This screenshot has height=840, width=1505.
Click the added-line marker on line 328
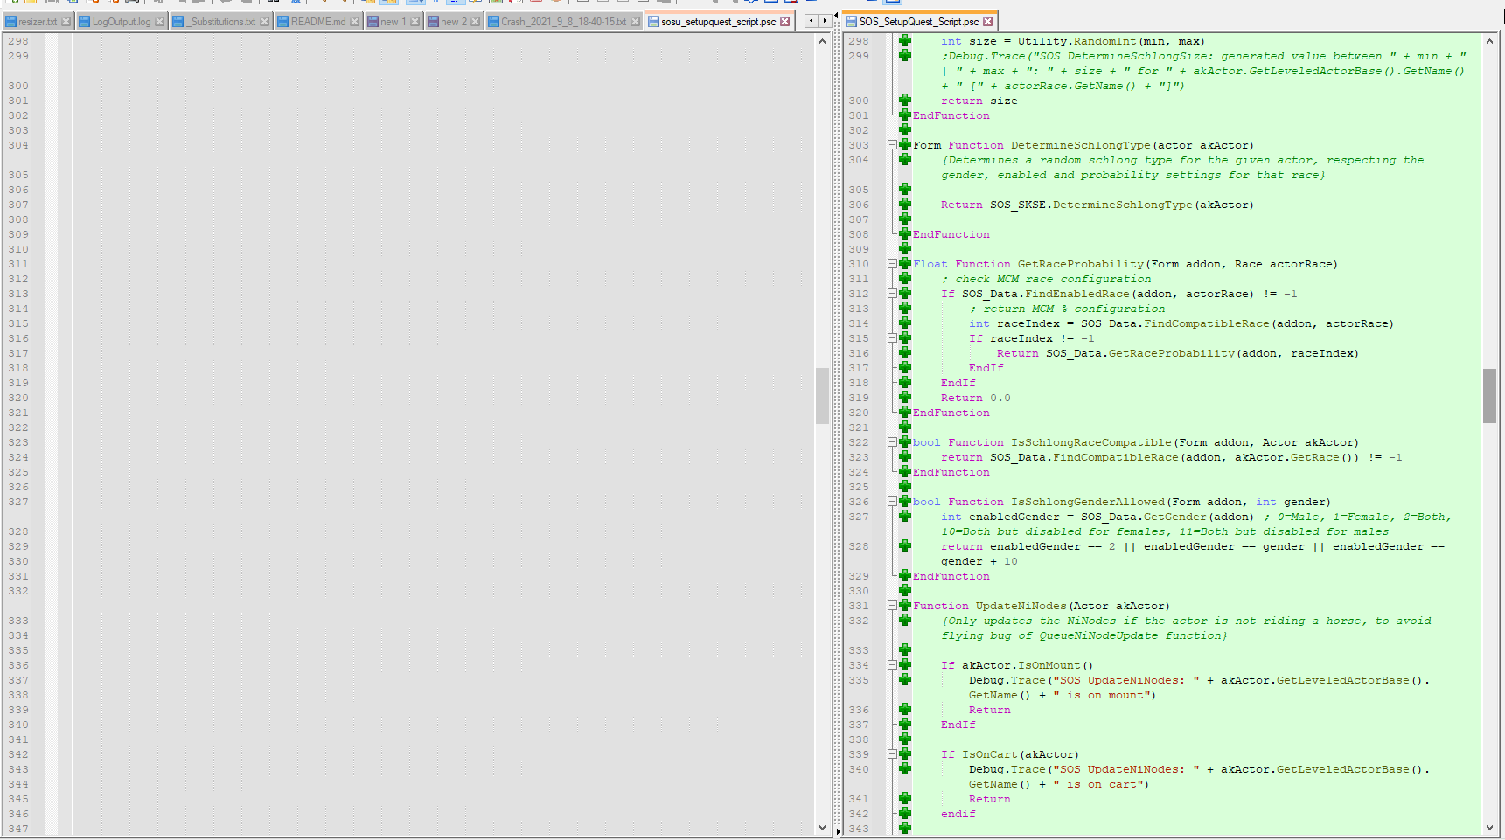(x=905, y=546)
